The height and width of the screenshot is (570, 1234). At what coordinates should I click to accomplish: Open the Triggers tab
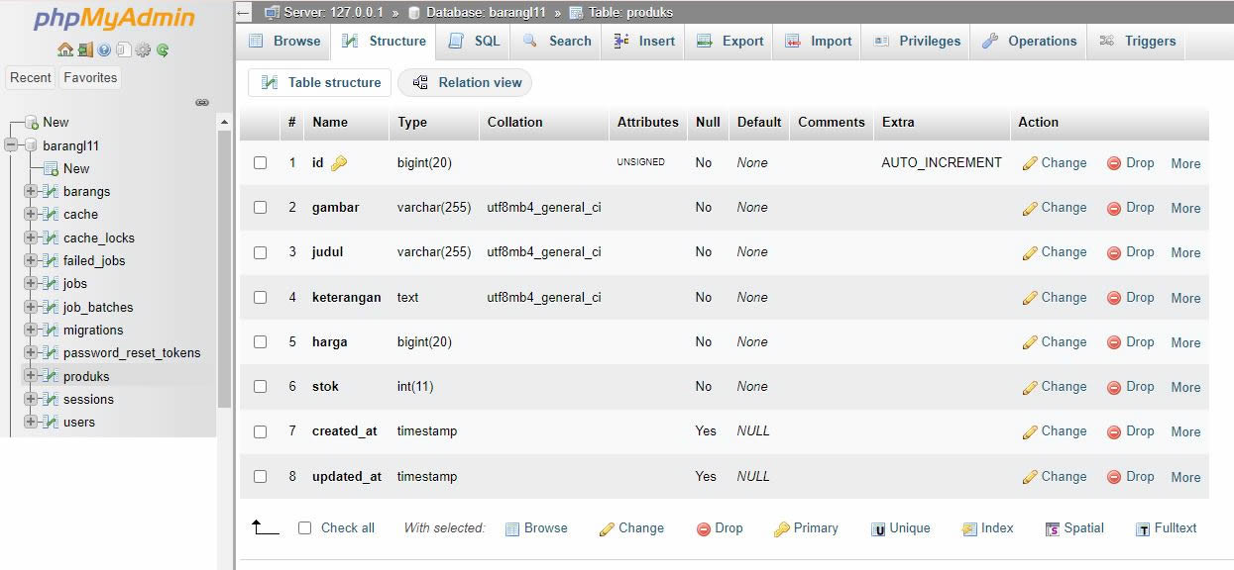1138,42
